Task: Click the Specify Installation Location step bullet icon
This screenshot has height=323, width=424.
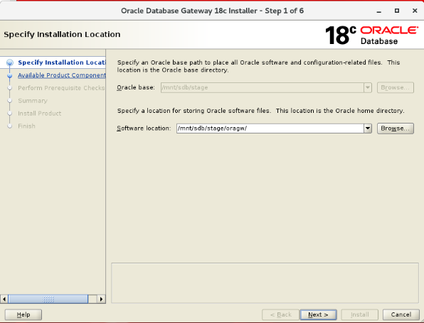Action: pos(10,62)
